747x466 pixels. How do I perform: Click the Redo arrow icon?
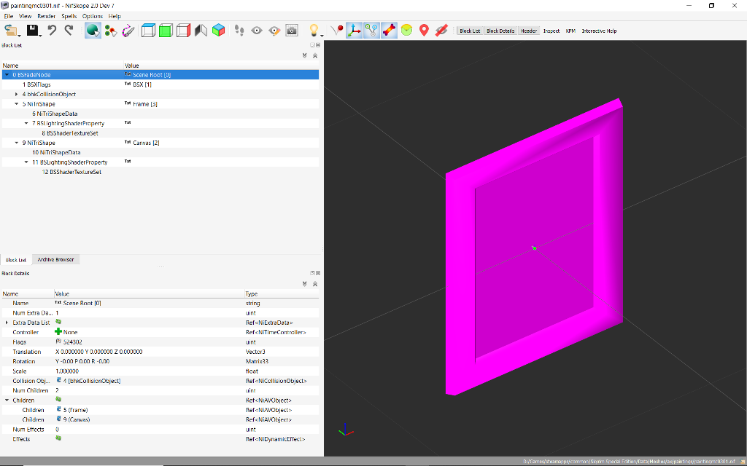pos(69,31)
